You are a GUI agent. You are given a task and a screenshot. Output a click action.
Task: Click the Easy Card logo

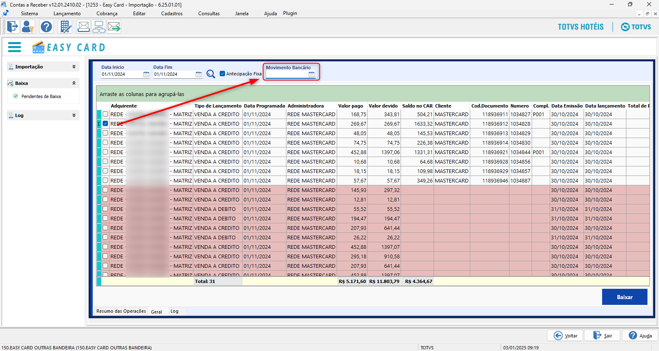[x=69, y=47]
